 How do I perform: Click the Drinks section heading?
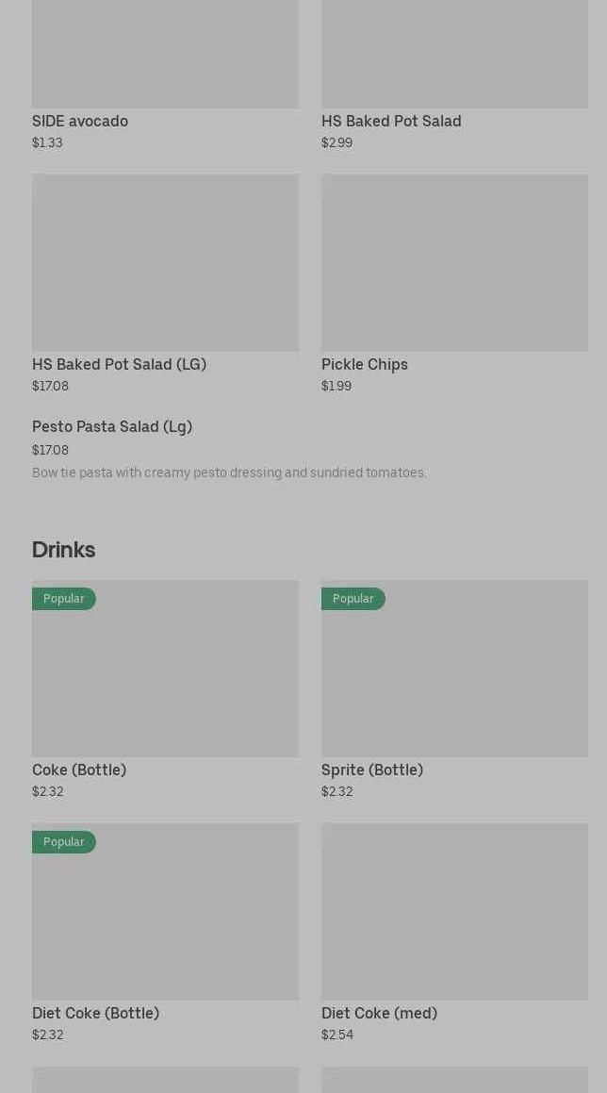point(64,550)
